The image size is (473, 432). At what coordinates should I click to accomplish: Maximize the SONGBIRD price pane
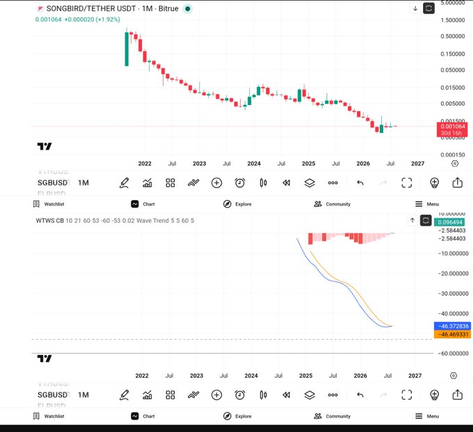[x=428, y=8]
